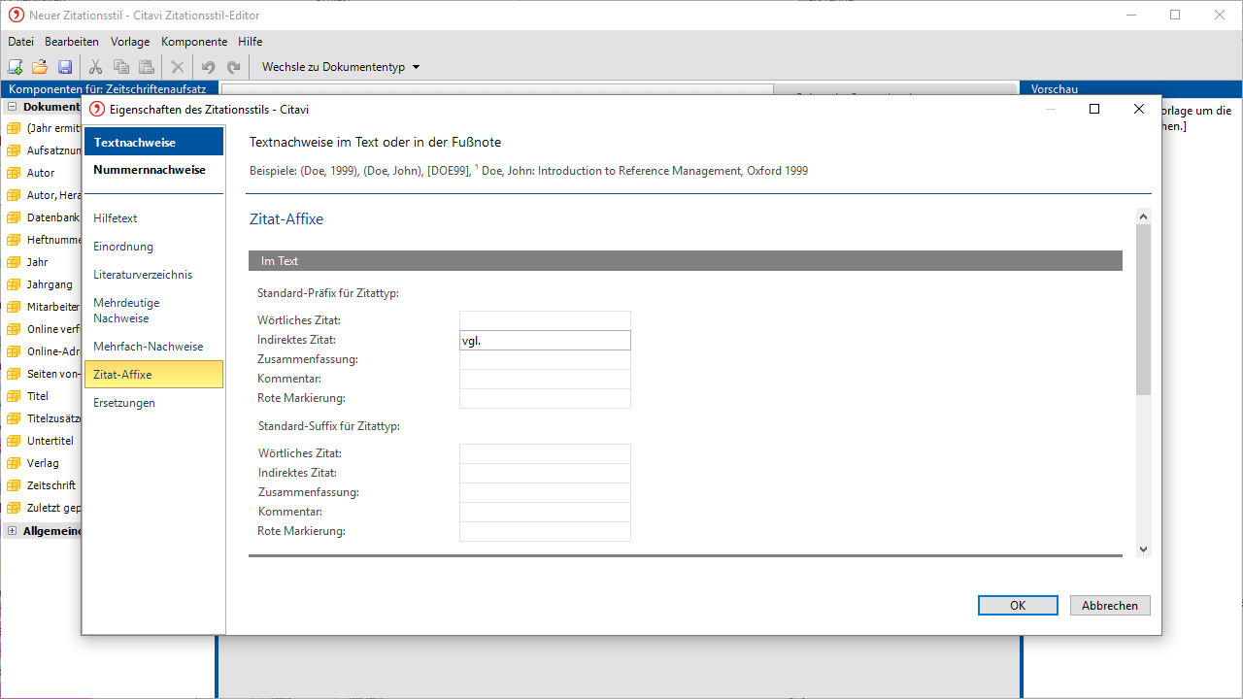Click the redo arrow icon
This screenshot has width=1243, height=699.
pos(233,67)
